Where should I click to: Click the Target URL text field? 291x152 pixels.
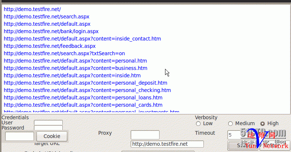pyautogui.click(x=167, y=144)
